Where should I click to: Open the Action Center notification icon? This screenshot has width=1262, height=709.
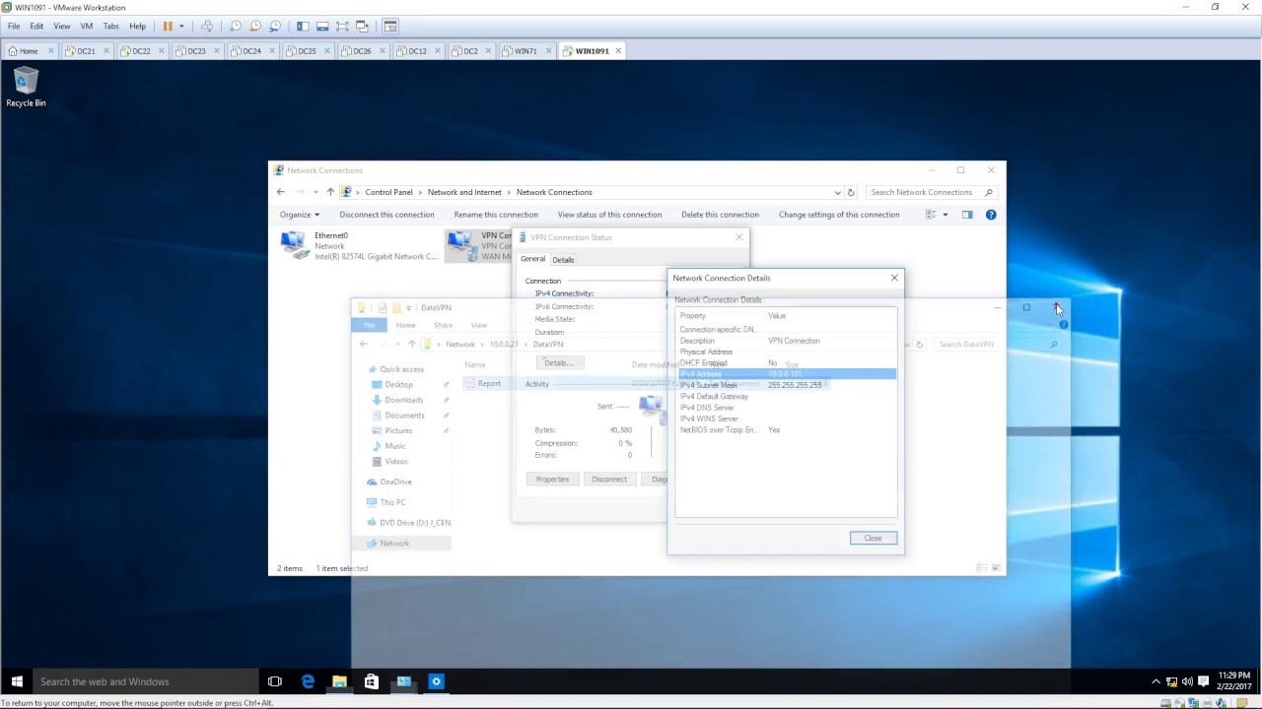[1203, 681]
